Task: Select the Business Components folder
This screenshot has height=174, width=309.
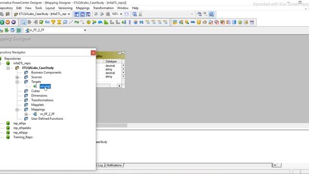Action: click(x=46, y=72)
